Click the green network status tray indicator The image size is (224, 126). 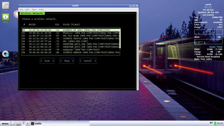[215, 123]
